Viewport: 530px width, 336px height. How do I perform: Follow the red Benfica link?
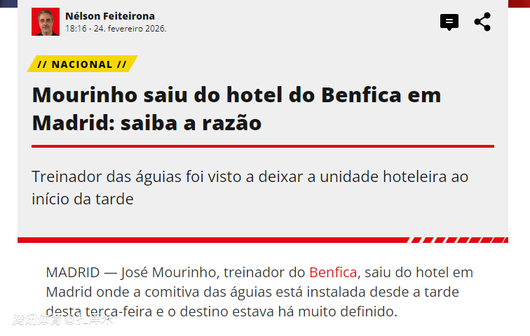333,272
